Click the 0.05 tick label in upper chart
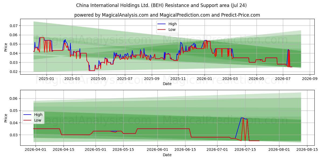This screenshot has width=323, height=161. (14, 44)
